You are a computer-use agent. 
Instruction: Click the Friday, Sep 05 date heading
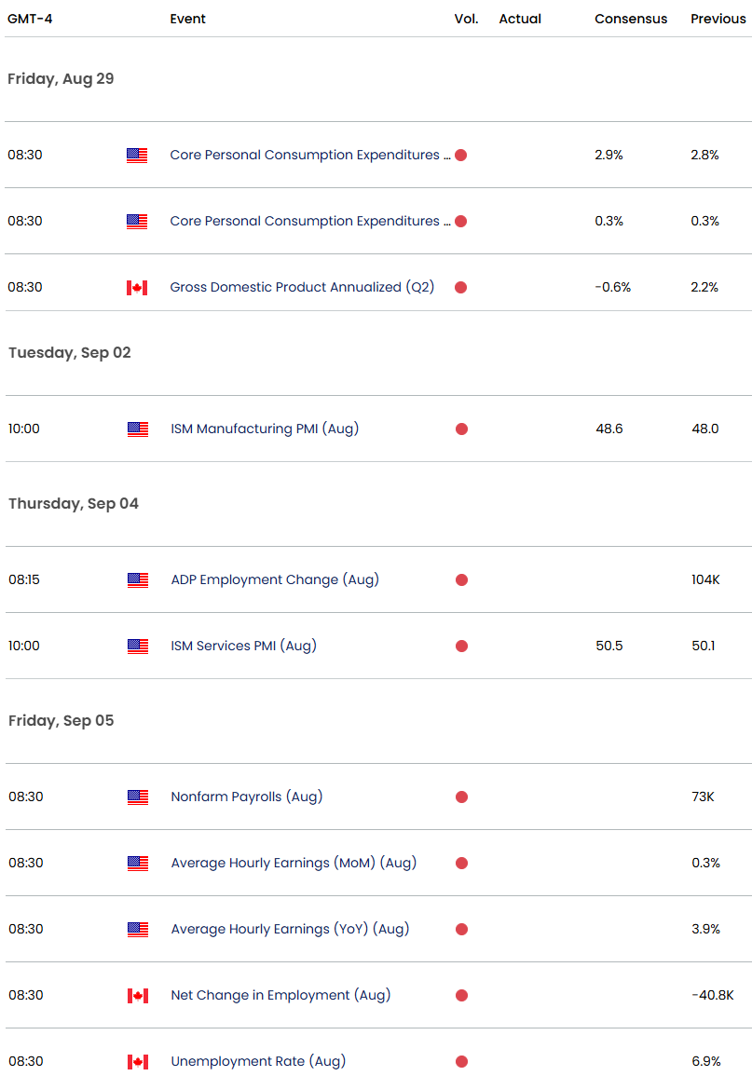(62, 720)
